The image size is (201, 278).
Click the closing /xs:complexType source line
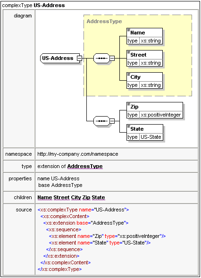click(60, 269)
